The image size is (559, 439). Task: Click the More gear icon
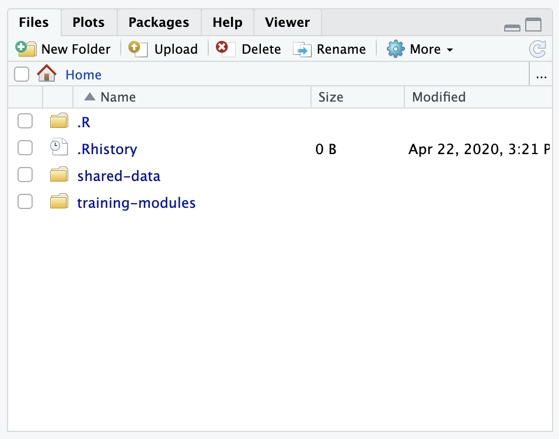396,48
